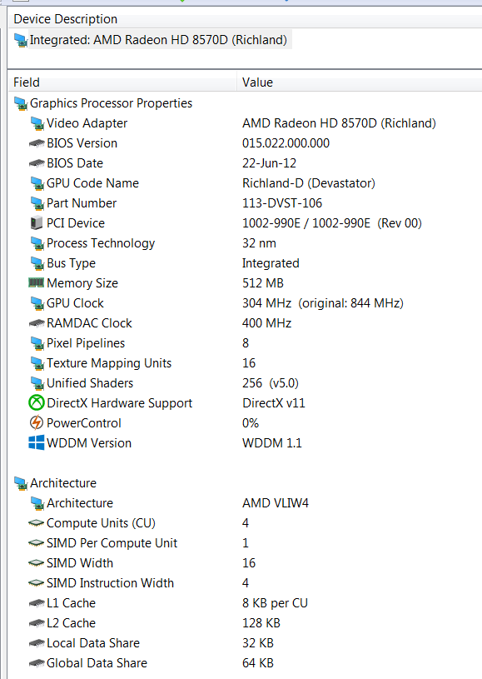
Task: Click the SIMD Width chip icon
Action: click(x=37, y=563)
